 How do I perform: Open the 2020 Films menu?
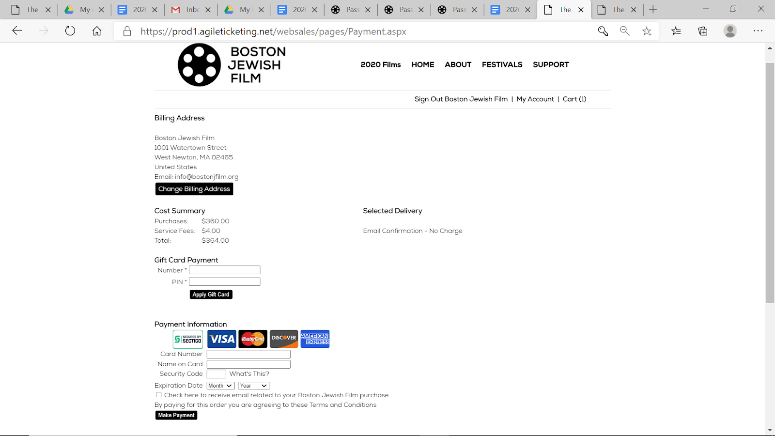381,64
